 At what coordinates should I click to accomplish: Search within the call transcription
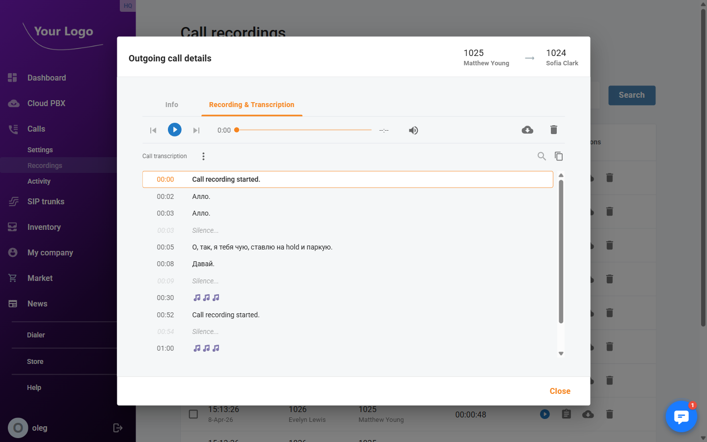pyautogui.click(x=542, y=156)
